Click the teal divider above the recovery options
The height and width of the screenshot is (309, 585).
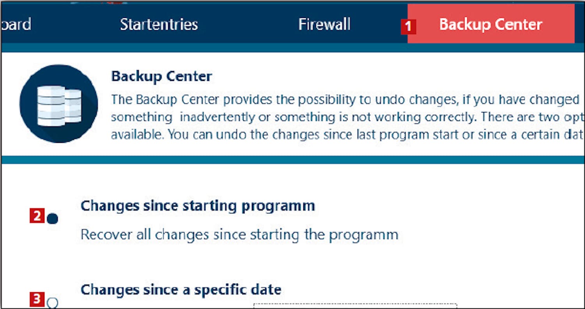(x=292, y=160)
